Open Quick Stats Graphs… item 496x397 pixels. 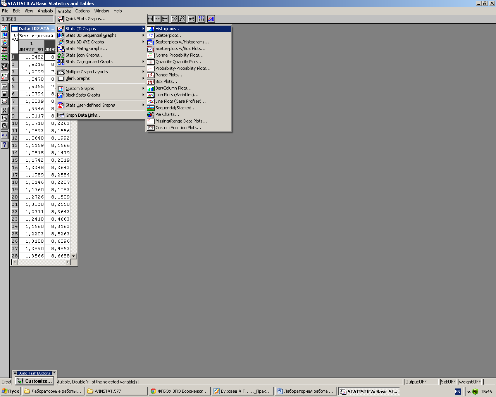(101, 19)
